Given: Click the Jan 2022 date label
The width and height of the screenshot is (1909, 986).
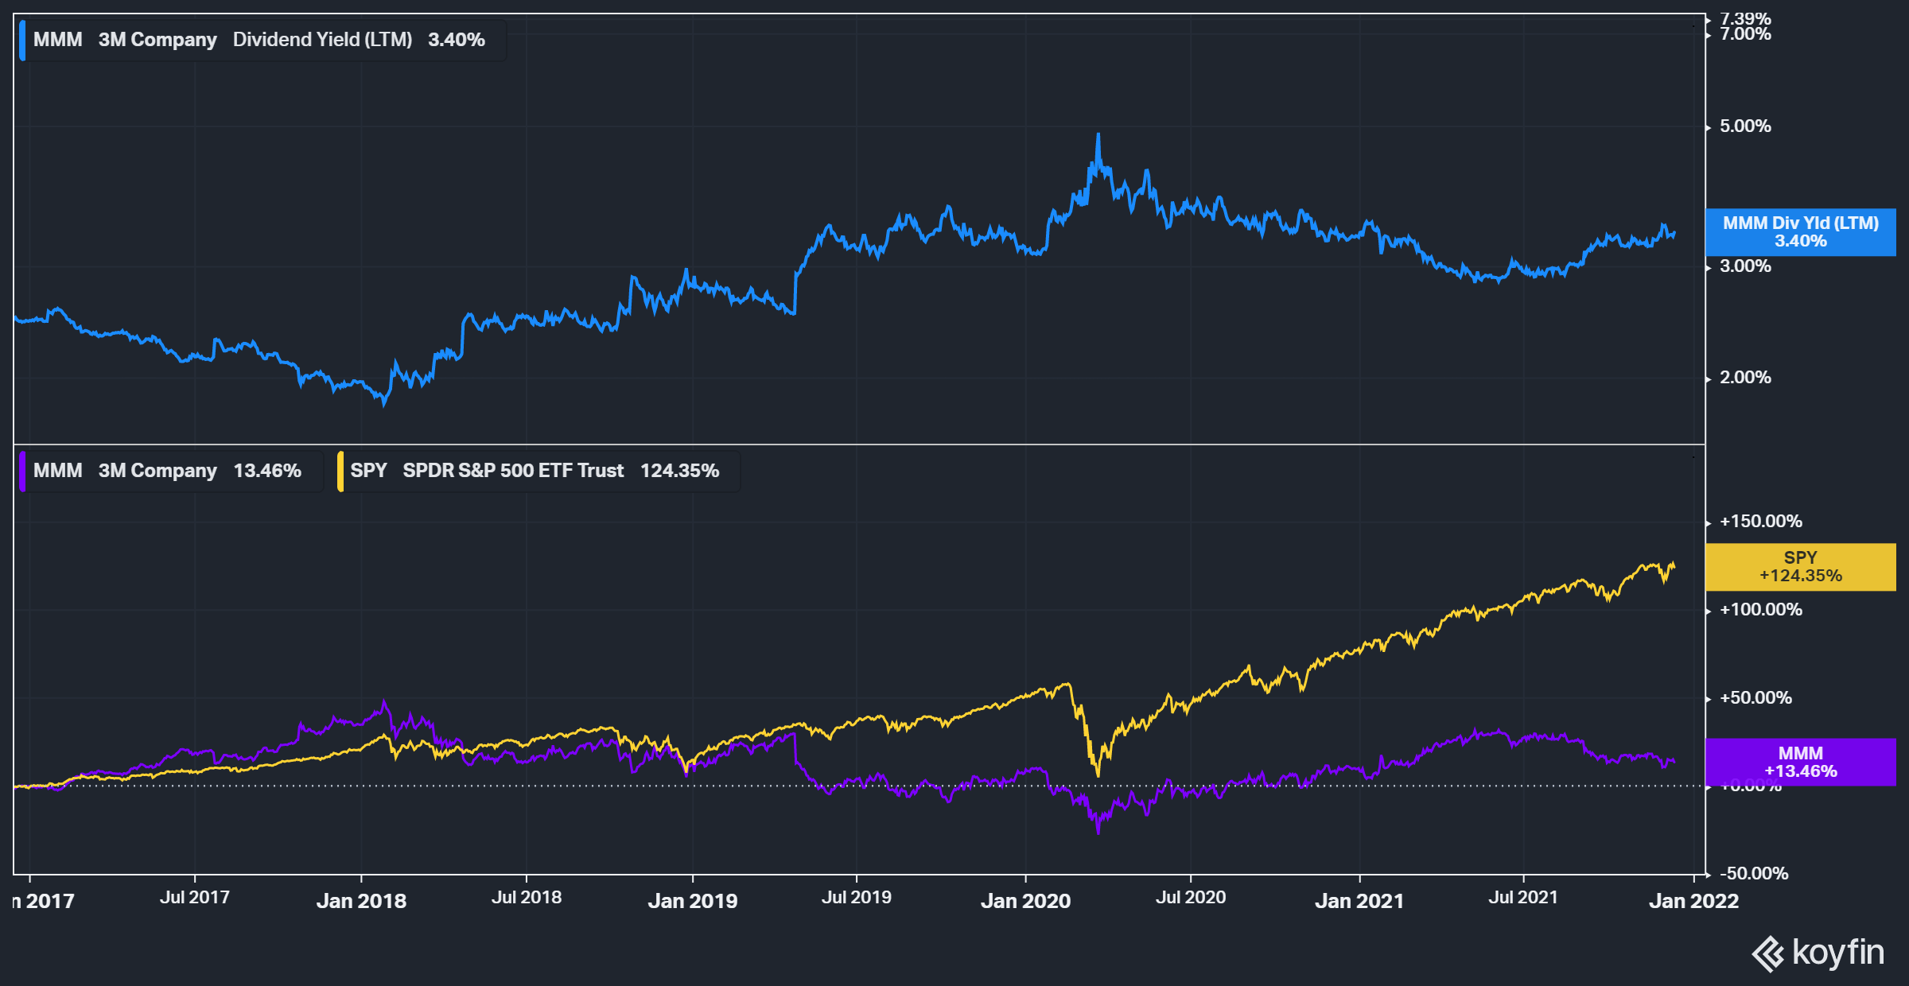Looking at the screenshot, I should tap(1693, 901).
